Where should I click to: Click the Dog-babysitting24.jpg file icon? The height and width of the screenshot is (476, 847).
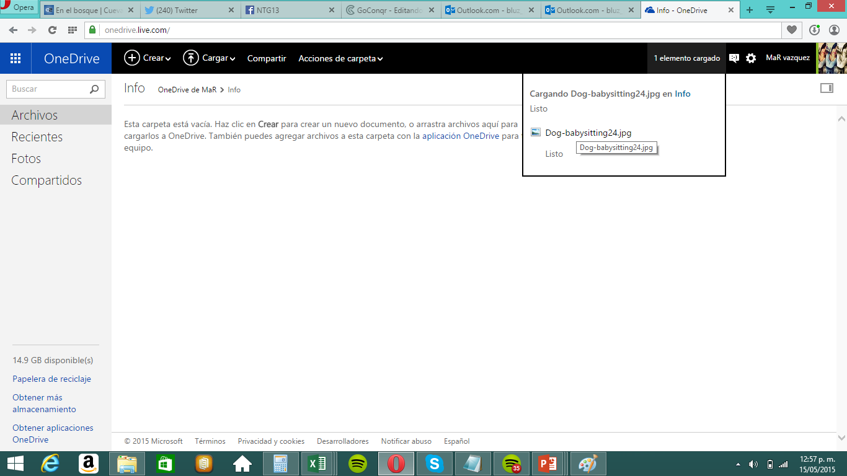[536, 133]
